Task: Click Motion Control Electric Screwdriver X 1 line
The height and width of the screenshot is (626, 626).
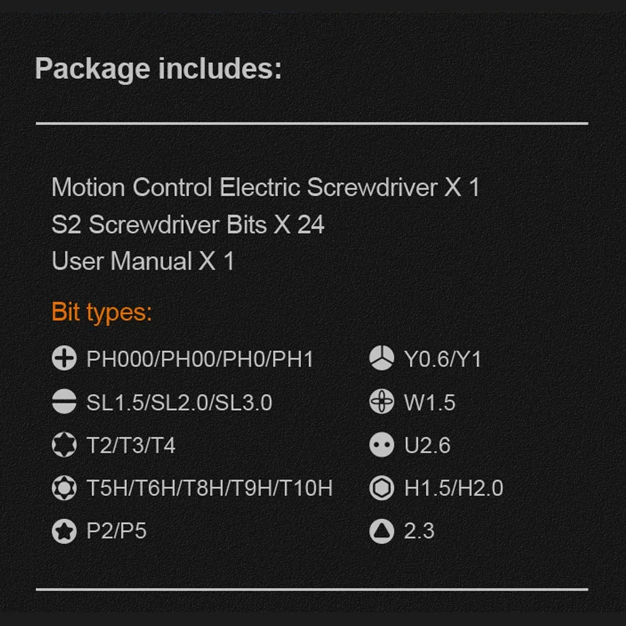Action: tap(266, 187)
